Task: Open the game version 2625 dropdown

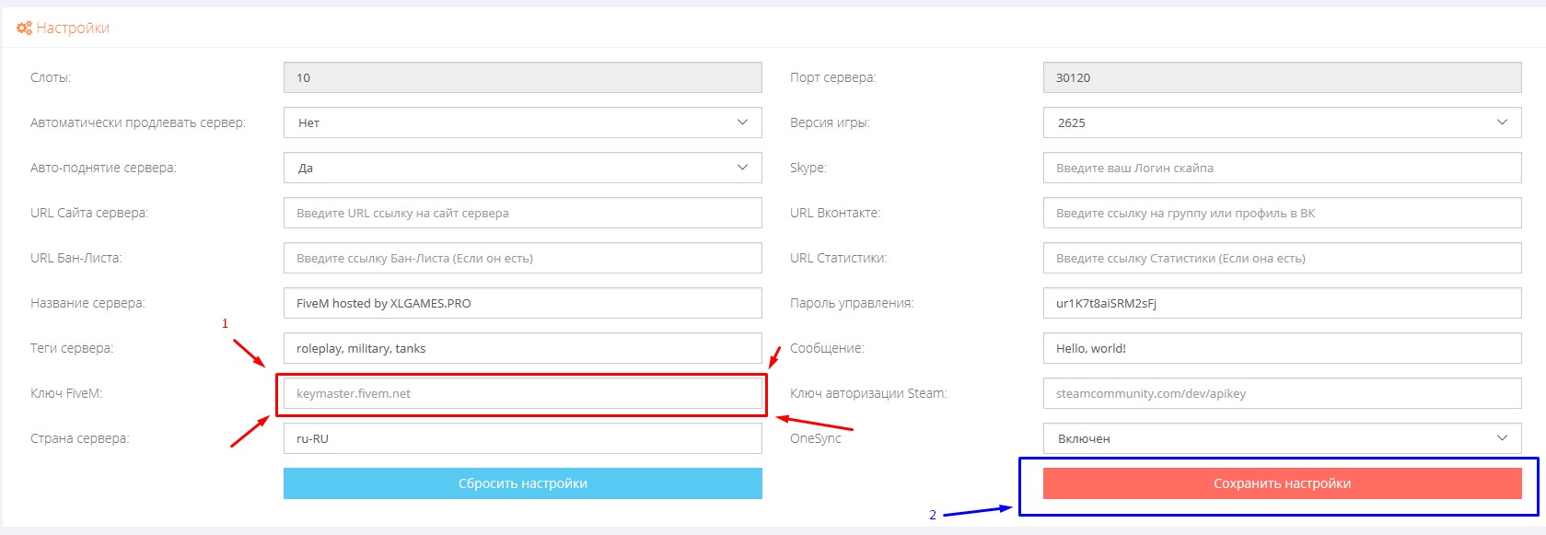Action: click(1282, 122)
